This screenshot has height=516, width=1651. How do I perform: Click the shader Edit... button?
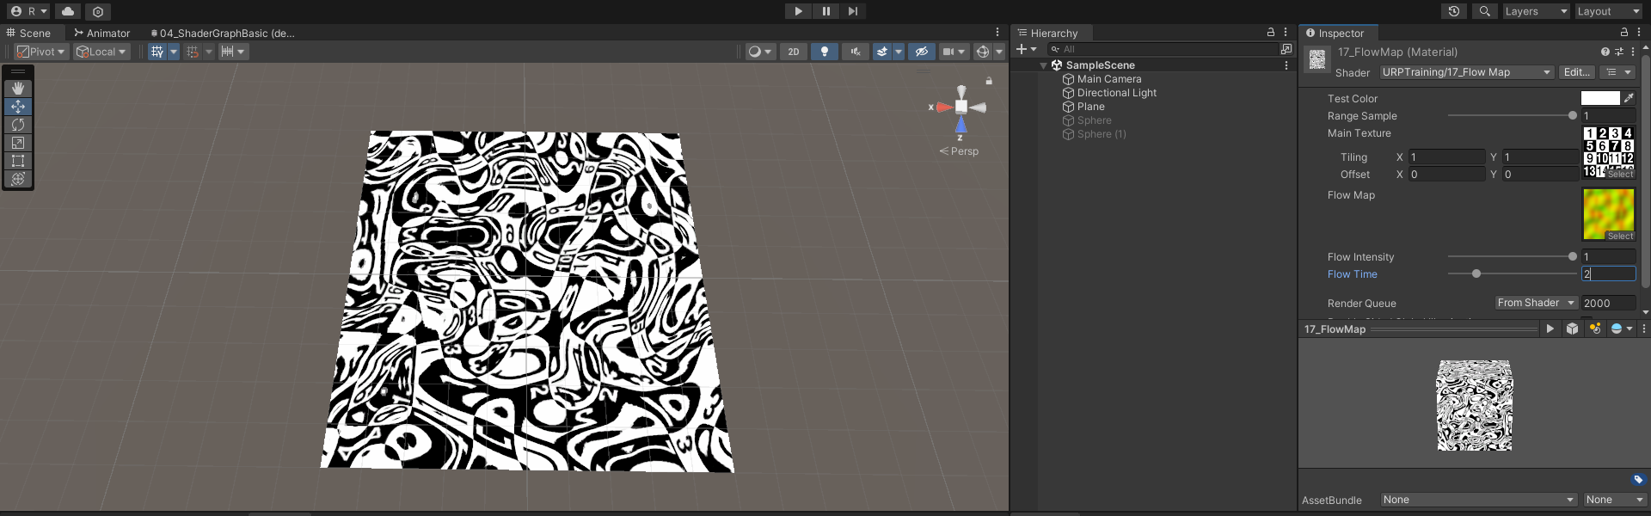pyautogui.click(x=1576, y=72)
